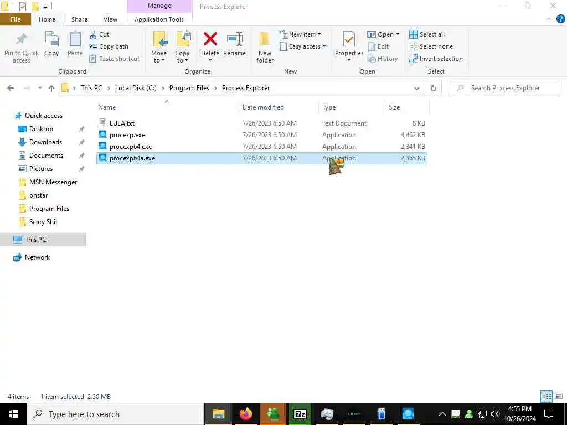Image resolution: width=567 pixels, height=425 pixels.
Task: Click Select none
Action: click(431, 46)
